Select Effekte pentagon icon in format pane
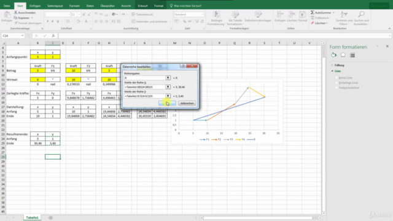Viewport: 393px width, 221px height. tap(343, 55)
